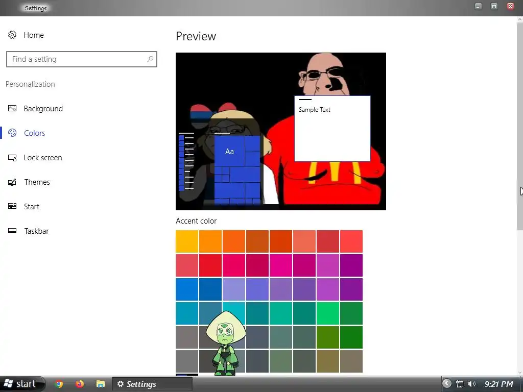Image resolution: width=523 pixels, height=392 pixels.
Task: Choose the green swatch ending the fifth row
Action: (351, 337)
